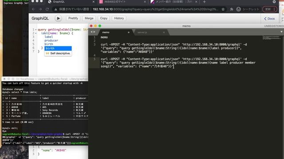Click the Perfume row in mysql terminal

point(45,116)
